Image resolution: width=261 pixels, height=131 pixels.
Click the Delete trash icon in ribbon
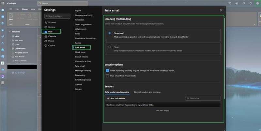click(x=29, y=16)
